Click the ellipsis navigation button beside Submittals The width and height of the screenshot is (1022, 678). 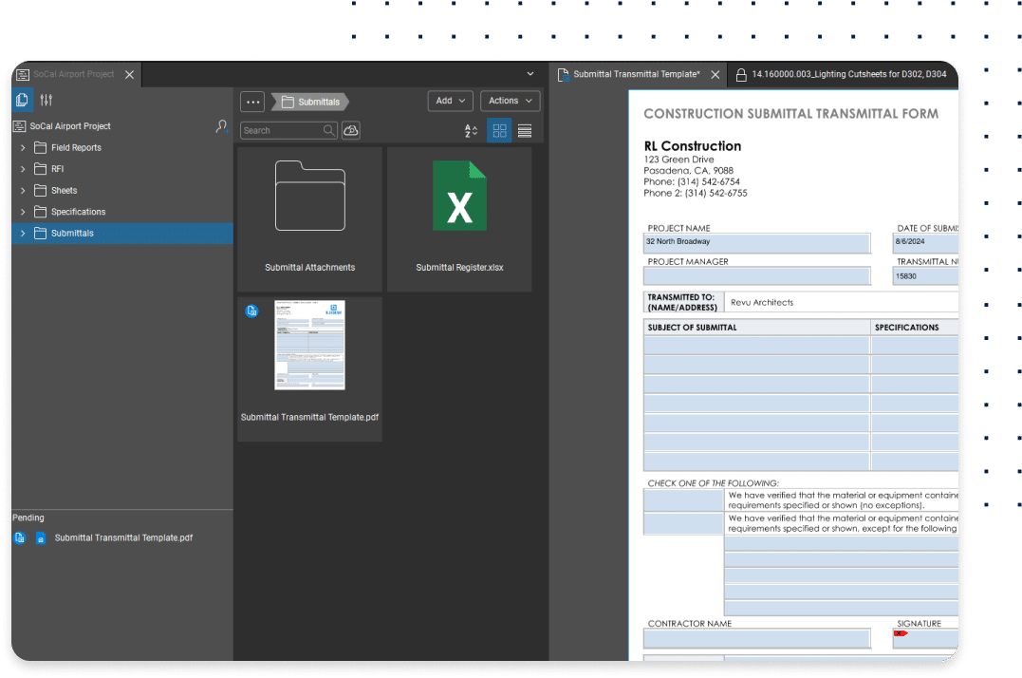click(x=253, y=102)
